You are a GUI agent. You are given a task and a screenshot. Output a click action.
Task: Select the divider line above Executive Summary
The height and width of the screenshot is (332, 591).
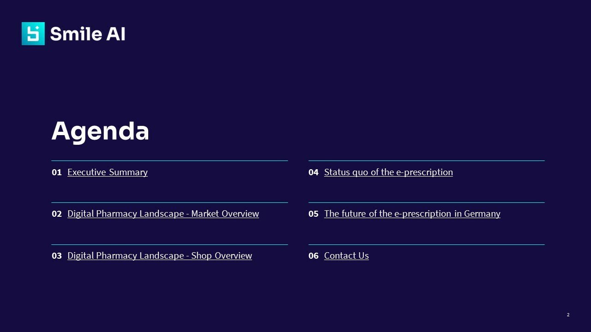click(169, 160)
